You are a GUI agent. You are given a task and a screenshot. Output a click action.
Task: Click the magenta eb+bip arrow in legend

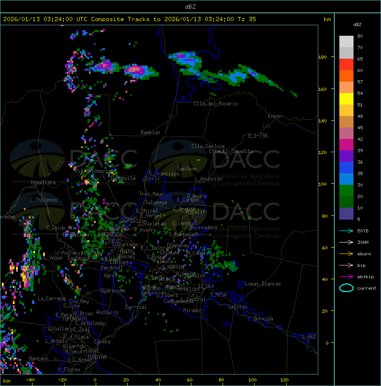346,277
